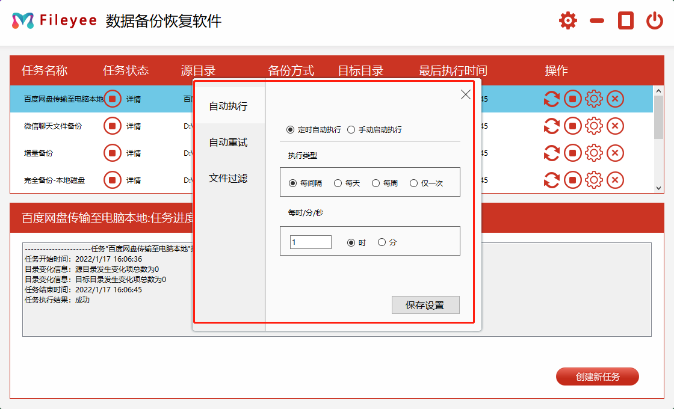Image resolution: width=674 pixels, height=409 pixels.
Task: Stop the 增量备份 task with the stop icon
Action: [x=572, y=153]
